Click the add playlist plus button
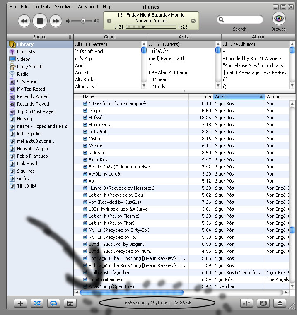 pyautogui.click(x=21, y=303)
